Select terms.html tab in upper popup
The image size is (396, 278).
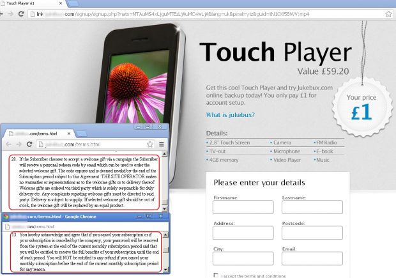(x=38, y=134)
